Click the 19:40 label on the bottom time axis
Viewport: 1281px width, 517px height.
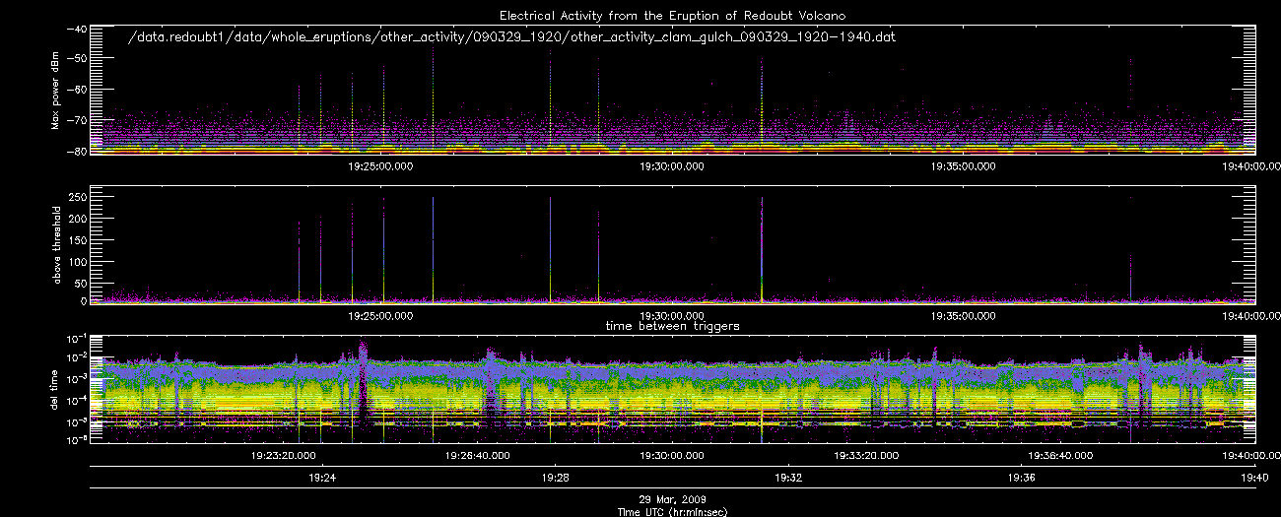click(1254, 478)
